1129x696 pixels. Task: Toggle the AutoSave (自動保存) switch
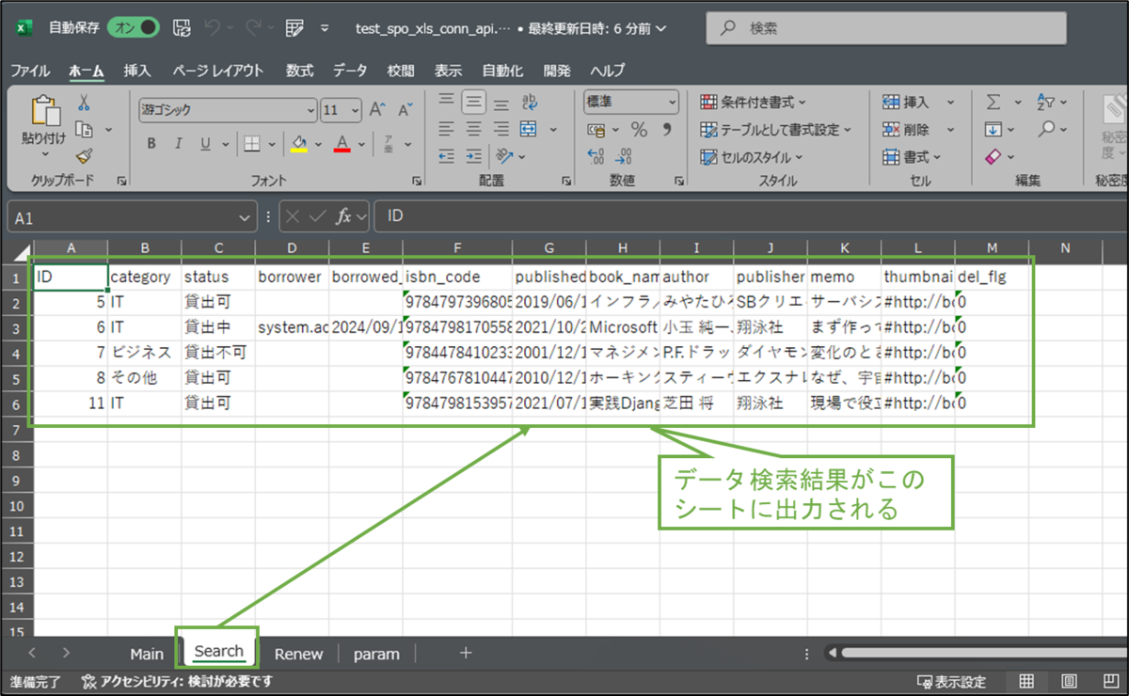(x=135, y=28)
